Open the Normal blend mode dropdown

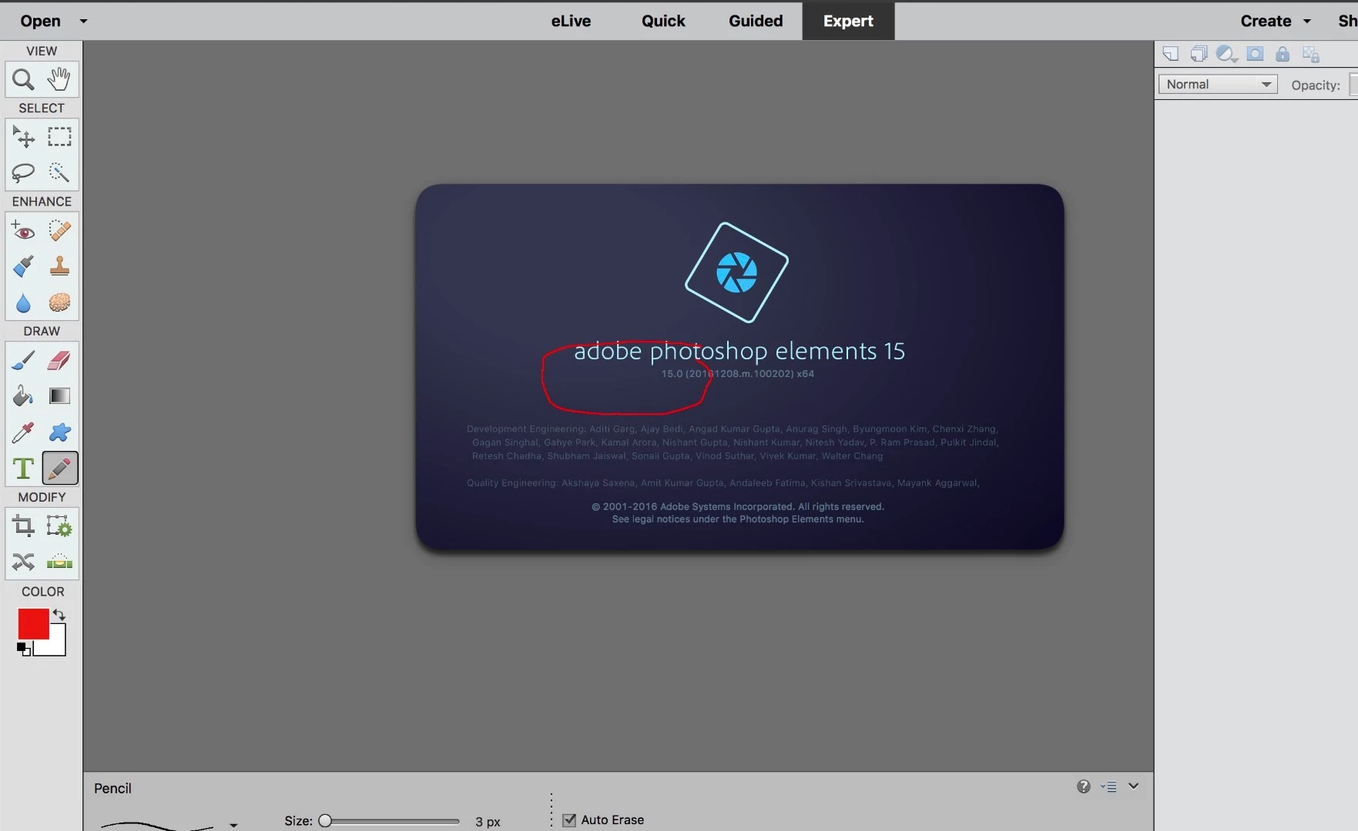(x=1218, y=85)
